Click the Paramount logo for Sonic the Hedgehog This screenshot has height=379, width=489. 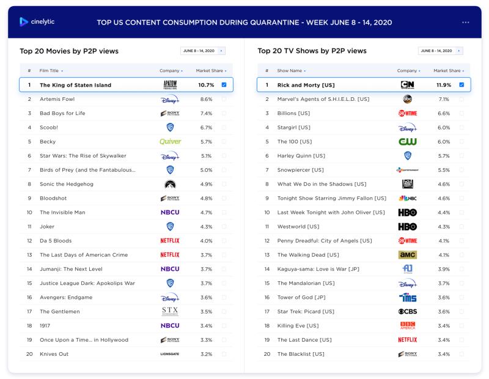tap(170, 184)
